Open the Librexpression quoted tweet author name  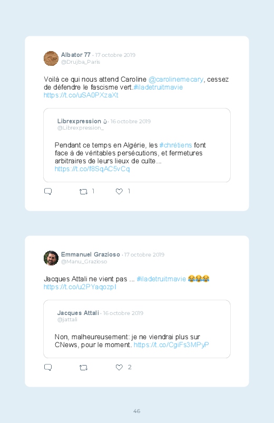click(x=79, y=121)
